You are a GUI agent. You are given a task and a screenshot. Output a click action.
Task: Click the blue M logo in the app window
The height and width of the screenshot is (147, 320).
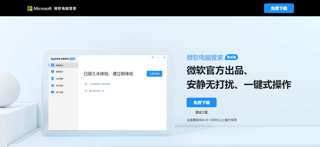coord(53,59)
